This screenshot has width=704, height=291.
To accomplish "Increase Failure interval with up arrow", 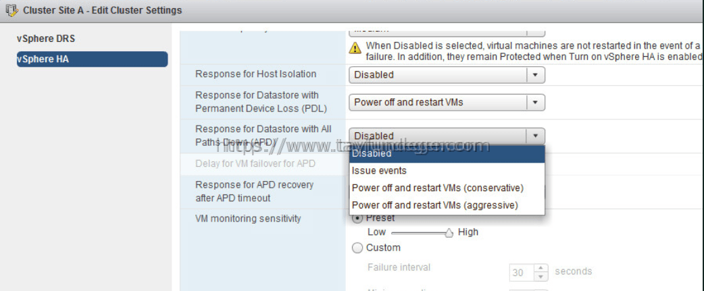I will pyautogui.click(x=541, y=268).
